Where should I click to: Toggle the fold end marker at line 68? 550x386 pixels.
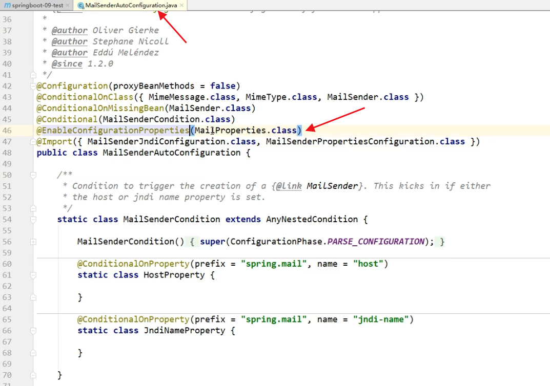[x=33, y=353]
